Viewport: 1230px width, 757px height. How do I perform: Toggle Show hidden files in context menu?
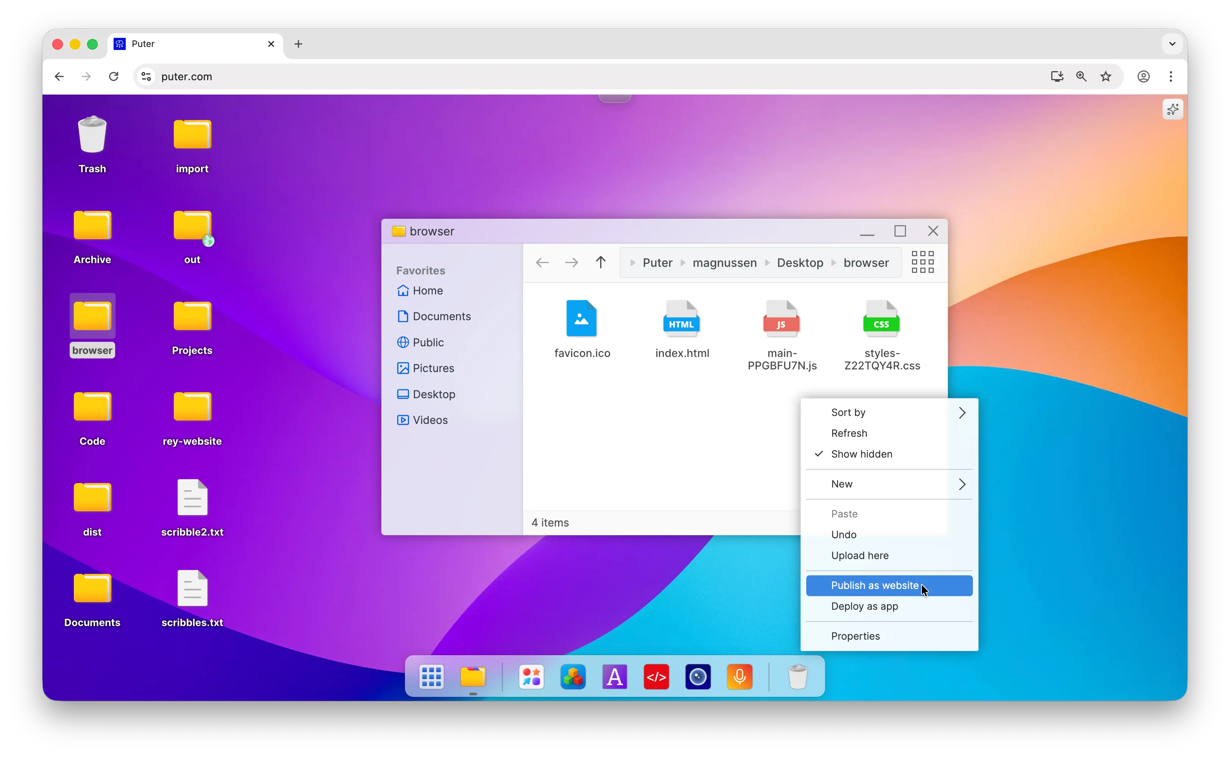pyautogui.click(x=862, y=453)
